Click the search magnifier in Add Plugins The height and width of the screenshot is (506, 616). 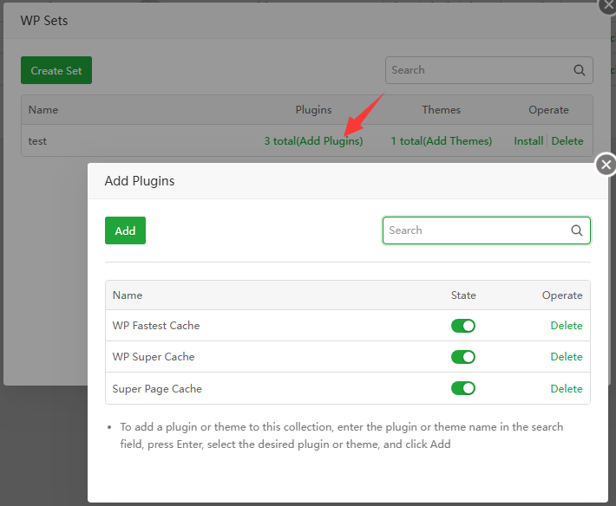[577, 230]
